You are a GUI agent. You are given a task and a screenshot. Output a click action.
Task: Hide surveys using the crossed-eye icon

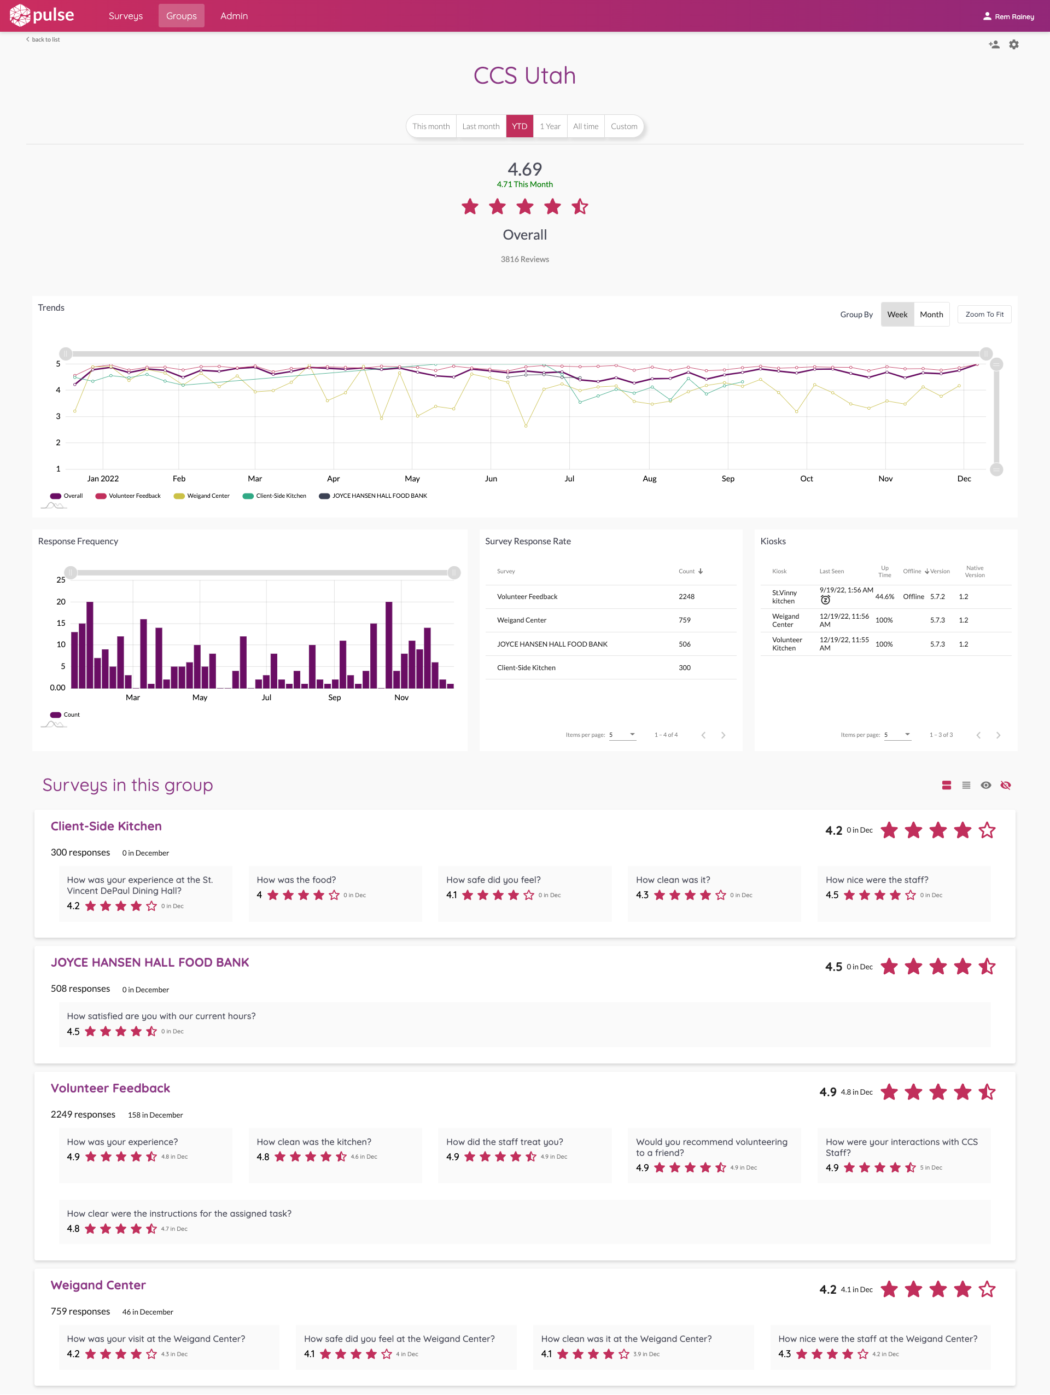(1006, 785)
